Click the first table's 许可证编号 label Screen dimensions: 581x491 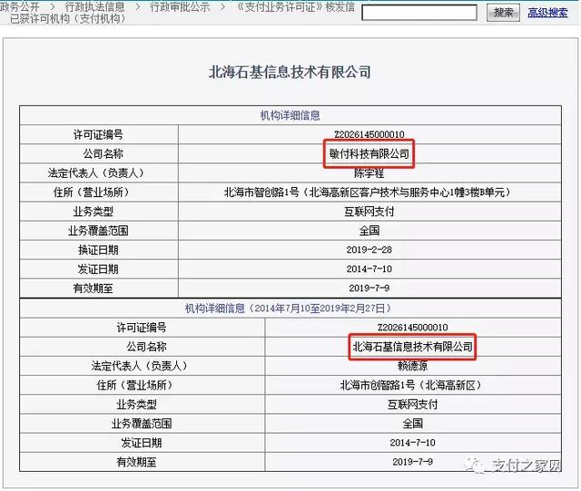(98, 134)
